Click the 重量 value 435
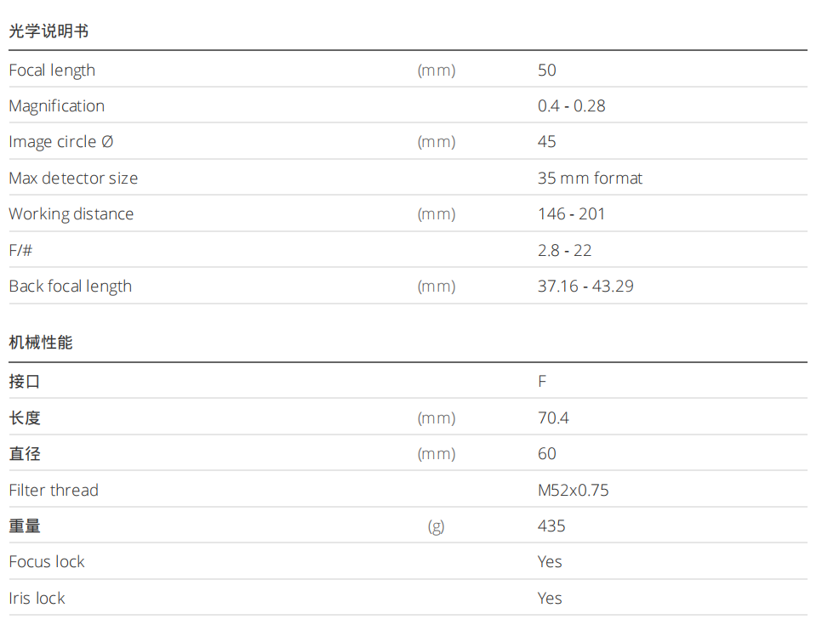822x625 pixels. [551, 526]
